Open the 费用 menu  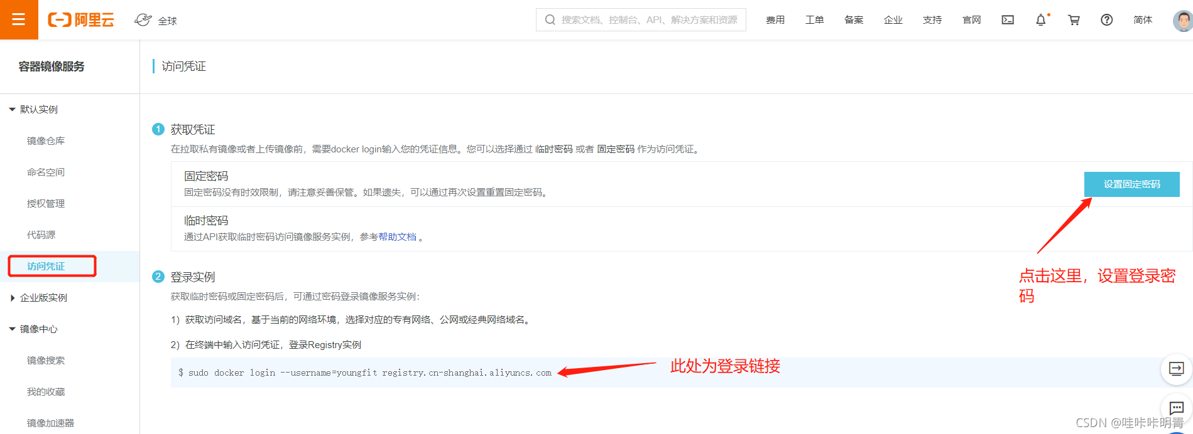coord(775,20)
